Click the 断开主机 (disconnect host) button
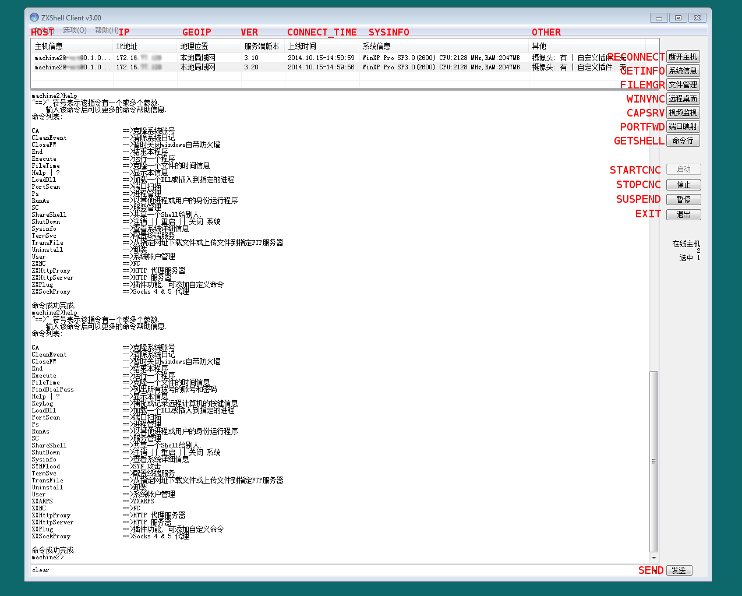Screen dimensions: 742x596 pyautogui.click(x=683, y=57)
